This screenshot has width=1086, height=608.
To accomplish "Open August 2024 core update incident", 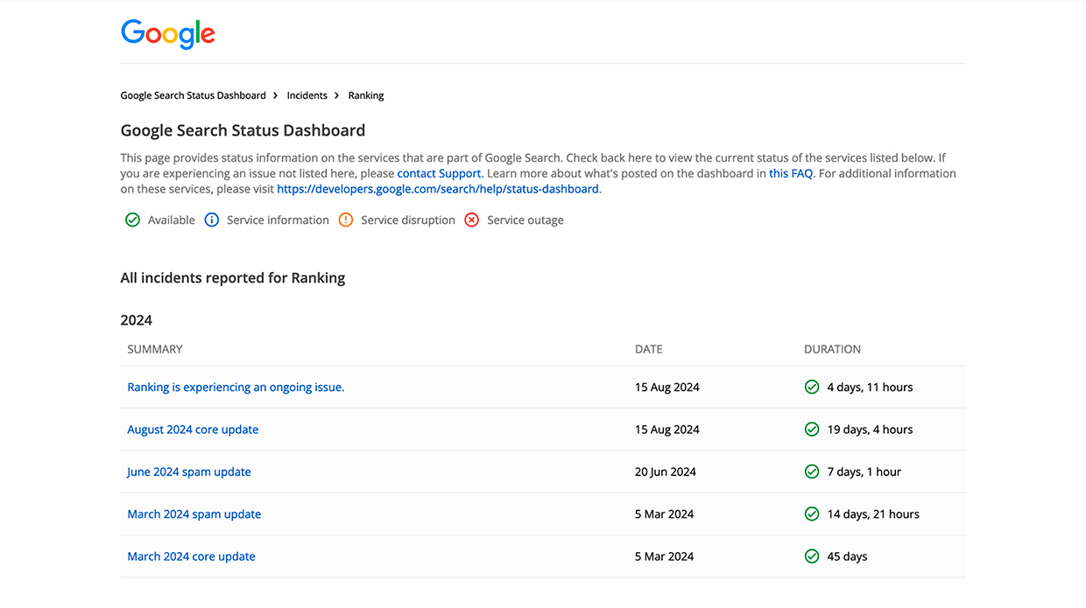I will (193, 430).
